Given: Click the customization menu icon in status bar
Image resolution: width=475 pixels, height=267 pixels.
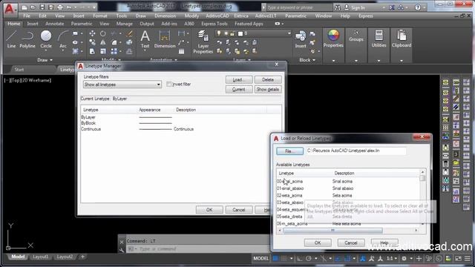Looking at the screenshot, I should pos(468,259).
